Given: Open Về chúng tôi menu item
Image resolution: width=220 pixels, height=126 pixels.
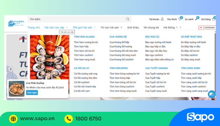Looking at the screenshot, I should 151,27.
